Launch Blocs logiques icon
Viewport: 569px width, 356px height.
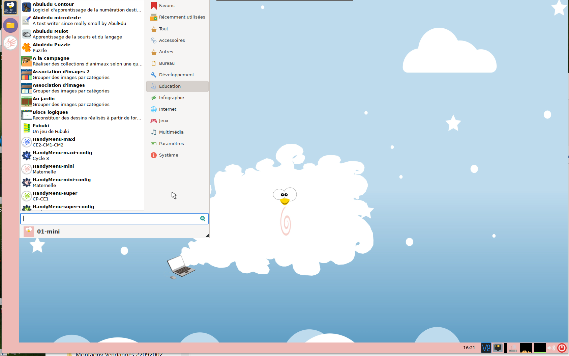(x=27, y=115)
